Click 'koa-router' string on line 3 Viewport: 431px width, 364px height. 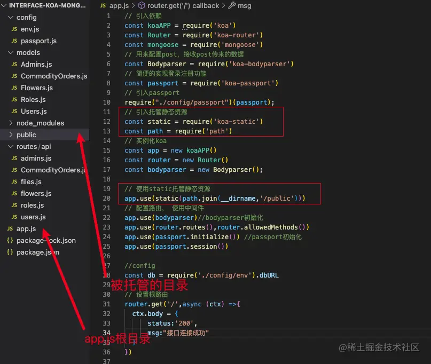[x=237, y=35]
